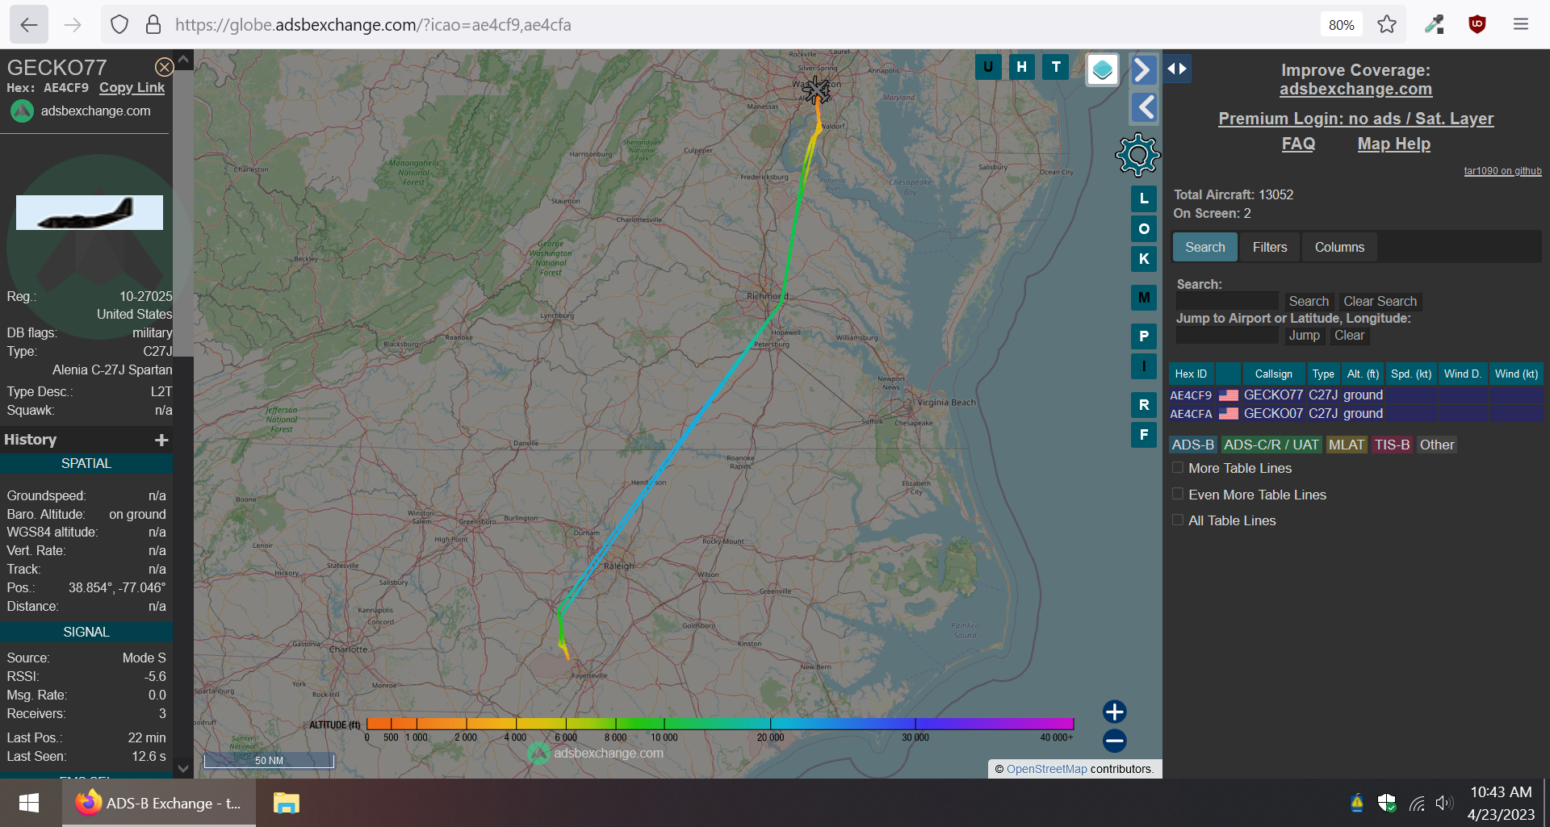Click the C-27J aircraft photo thumbnail

90,212
